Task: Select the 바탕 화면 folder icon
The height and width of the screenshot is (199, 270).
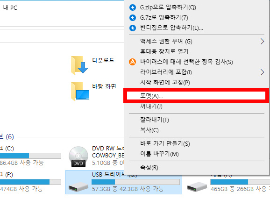Action: pyautogui.click(x=80, y=91)
